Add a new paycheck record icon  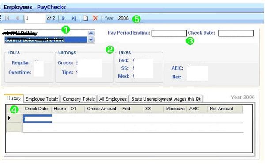coord(86,18)
